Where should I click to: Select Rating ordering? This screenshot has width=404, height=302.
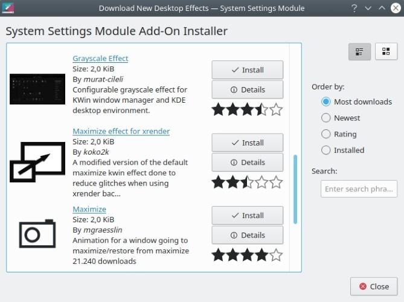(x=339, y=134)
